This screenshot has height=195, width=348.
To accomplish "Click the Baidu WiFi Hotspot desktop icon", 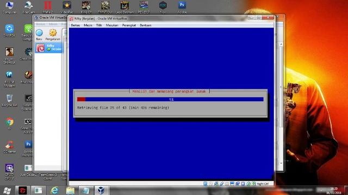I will coord(28,32).
